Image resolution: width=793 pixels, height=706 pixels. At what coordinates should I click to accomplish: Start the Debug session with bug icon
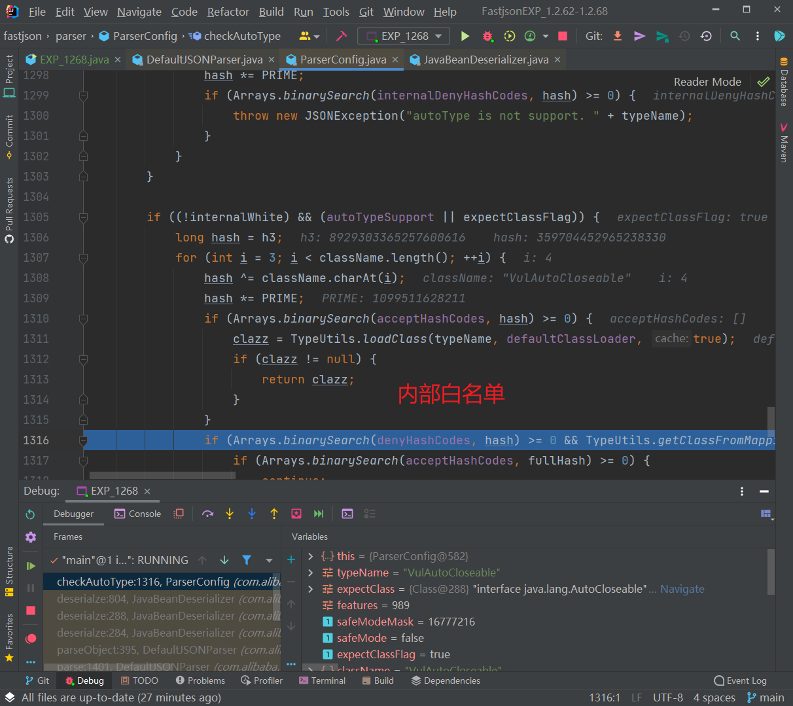tap(487, 36)
